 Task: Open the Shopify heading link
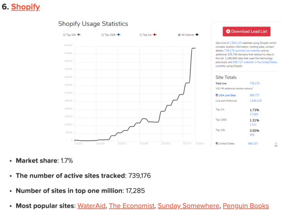25,7
